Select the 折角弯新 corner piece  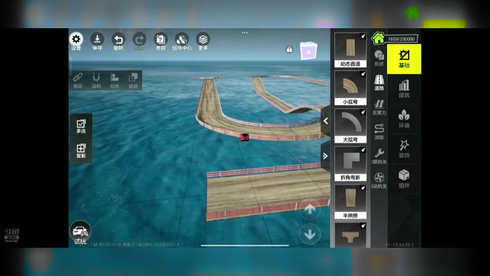coord(350,164)
